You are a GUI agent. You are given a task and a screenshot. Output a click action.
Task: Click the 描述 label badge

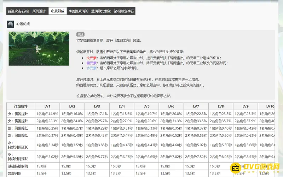click(80, 35)
